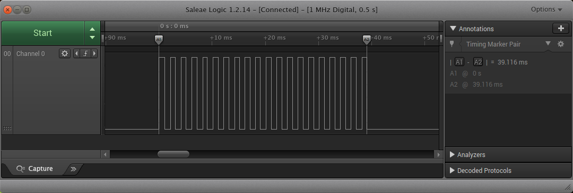Click the +10 ms ruler label
The height and width of the screenshot is (193, 573).
point(221,38)
